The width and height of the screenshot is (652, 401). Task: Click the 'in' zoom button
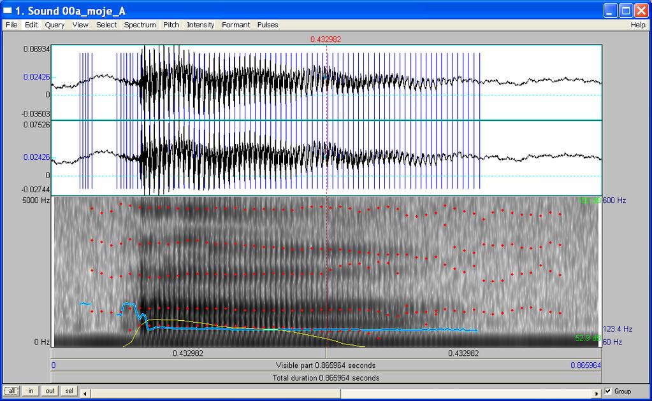[x=31, y=391]
